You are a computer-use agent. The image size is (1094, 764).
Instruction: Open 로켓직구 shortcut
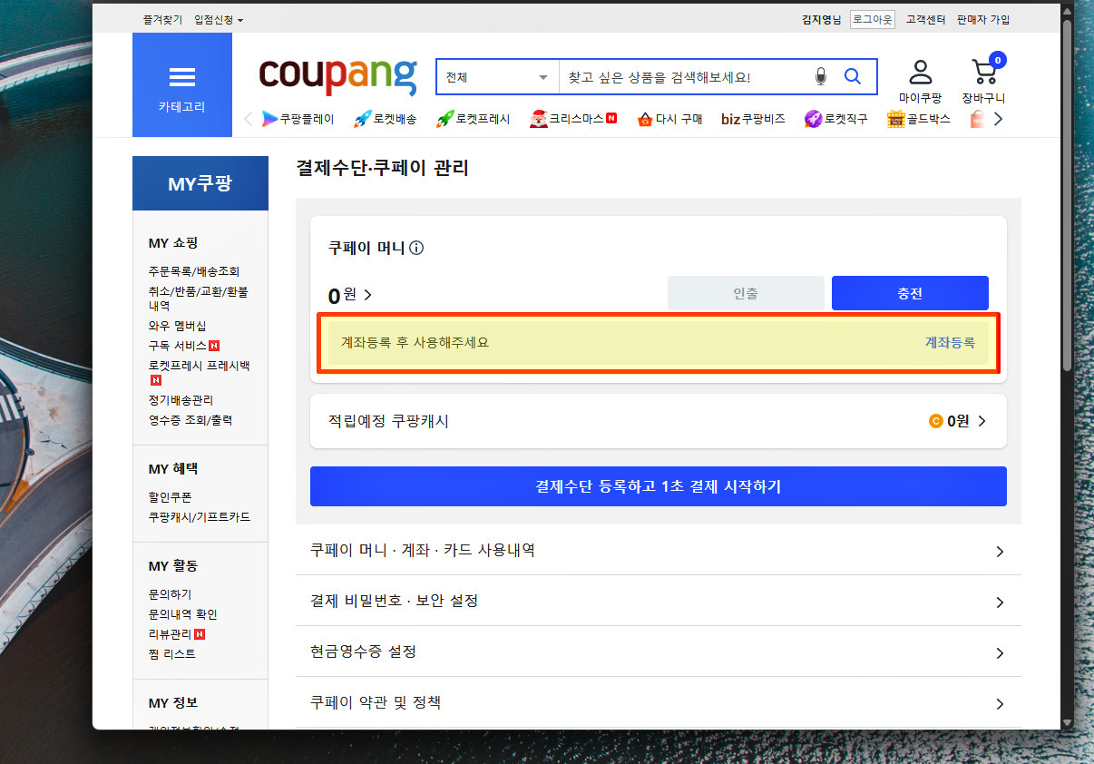click(x=836, y=119)
